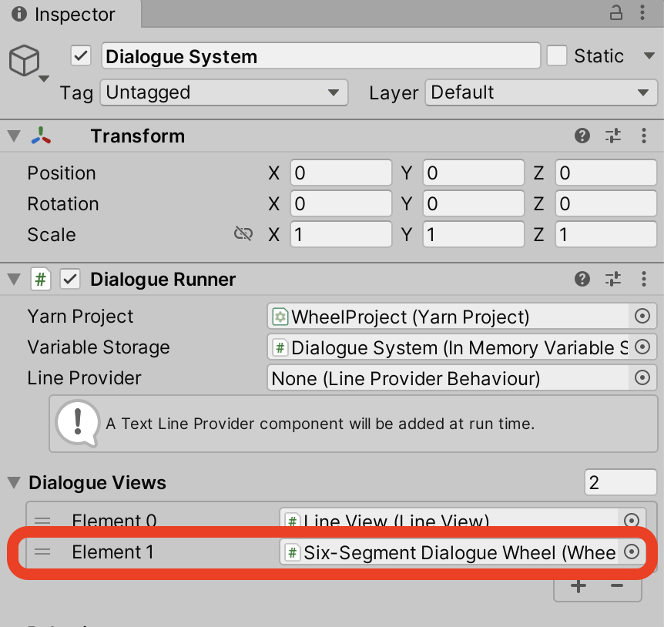Open Transform preset settings icon
Image resolution: width=664 pixels, height=627 pixels.
pos(613,136)
